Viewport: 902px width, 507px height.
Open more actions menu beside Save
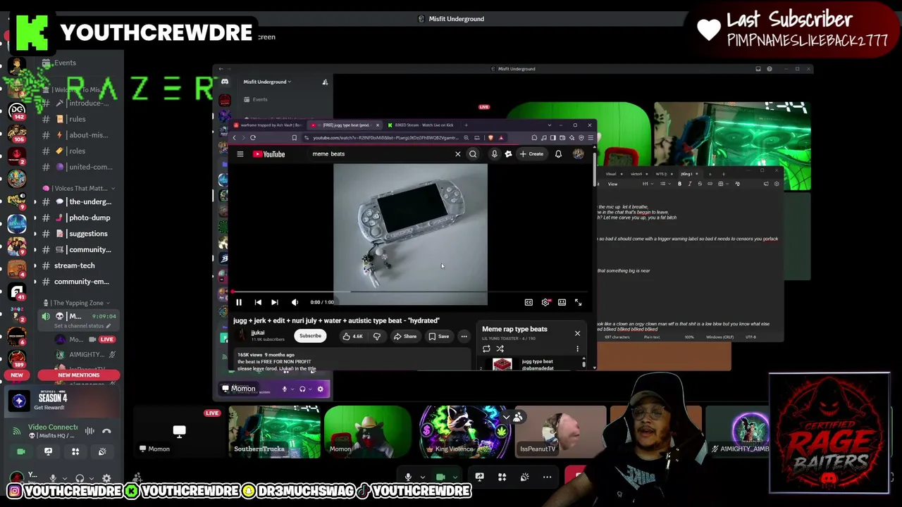pos(464,337)
